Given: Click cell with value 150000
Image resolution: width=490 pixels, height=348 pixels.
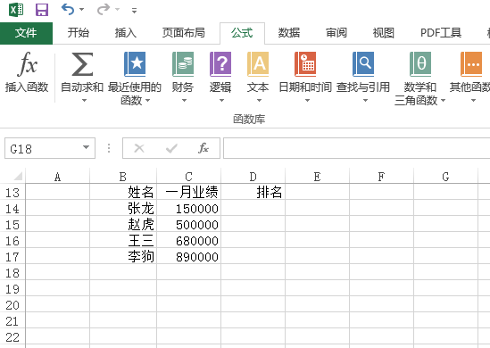Looking at the screenshot, I should click(x=188, y=209).
